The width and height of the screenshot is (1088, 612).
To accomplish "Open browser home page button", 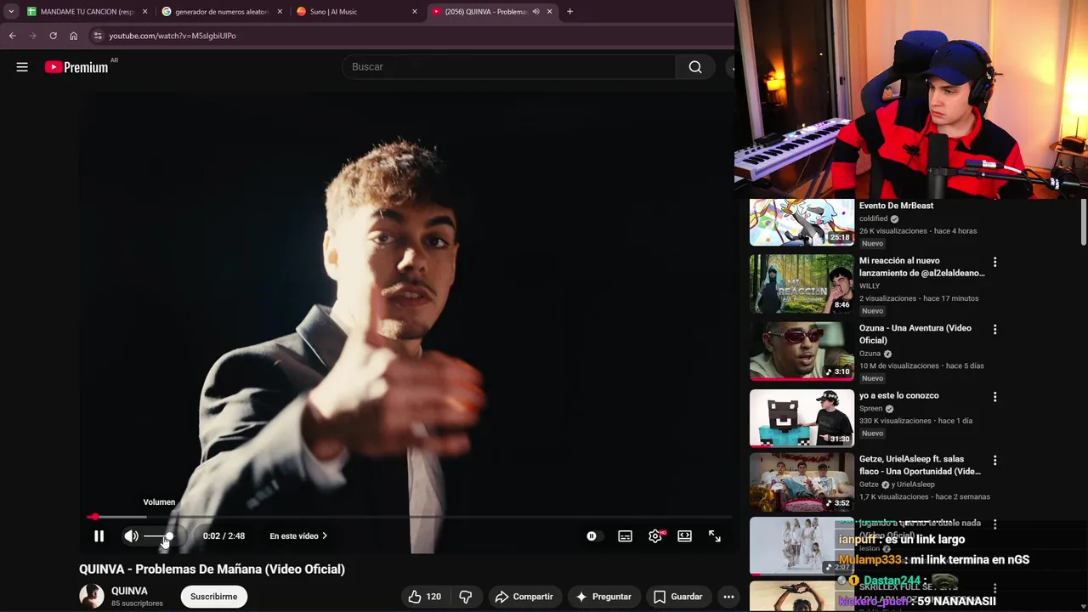I will tap(73, 36).
